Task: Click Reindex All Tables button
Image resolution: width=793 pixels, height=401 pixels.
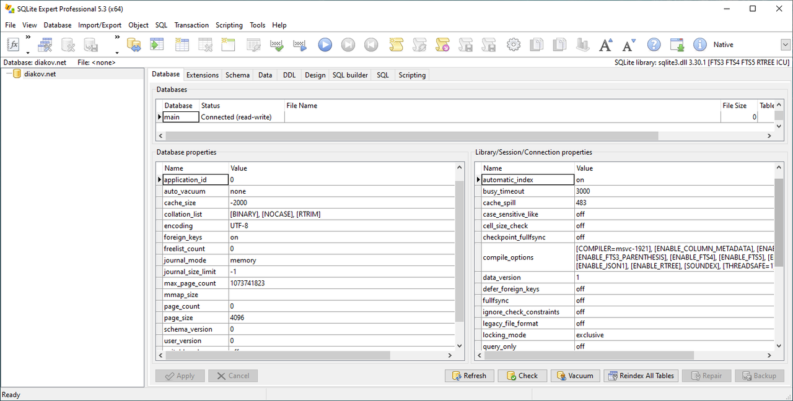Action: click(641, 376)
